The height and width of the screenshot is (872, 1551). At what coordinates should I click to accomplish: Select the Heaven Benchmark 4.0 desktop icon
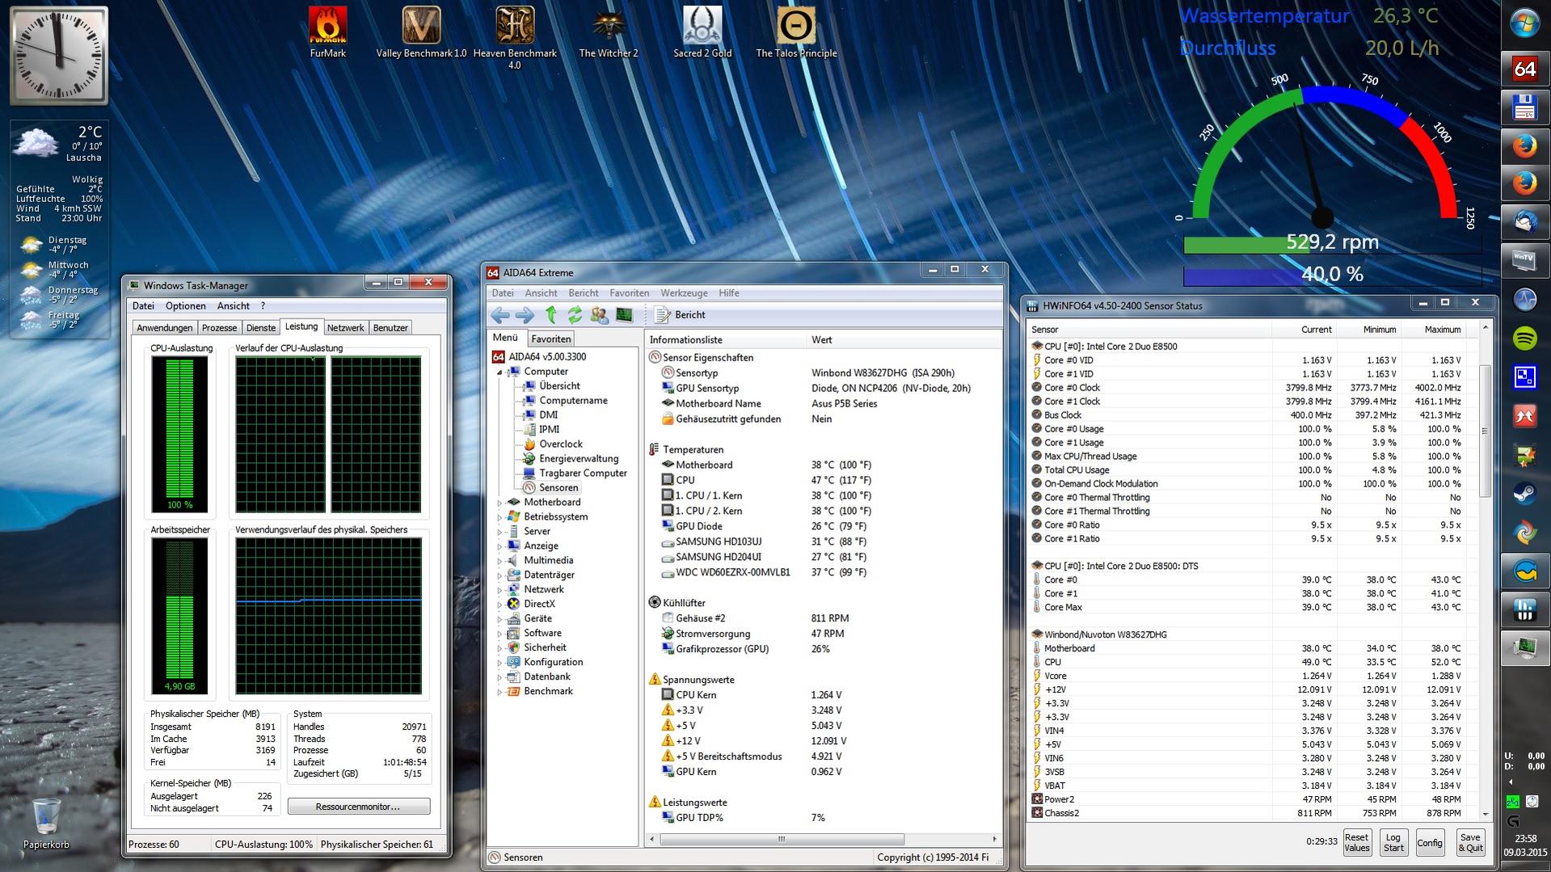(x=515, y=38)
